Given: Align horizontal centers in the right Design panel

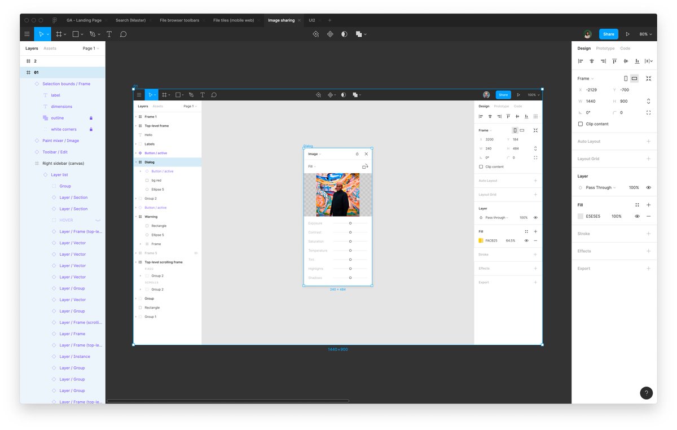Looking at the screenshot, I should [592, 61].
